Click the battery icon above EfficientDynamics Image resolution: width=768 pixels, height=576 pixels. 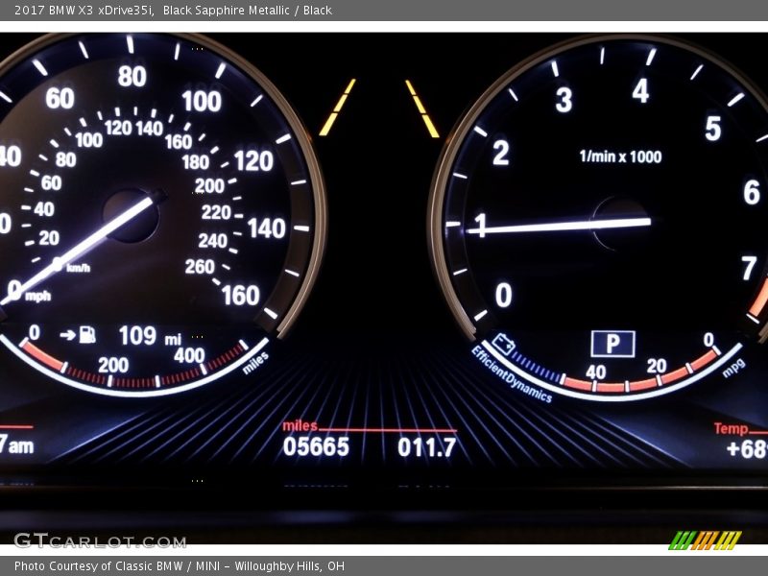coord(502,344)
